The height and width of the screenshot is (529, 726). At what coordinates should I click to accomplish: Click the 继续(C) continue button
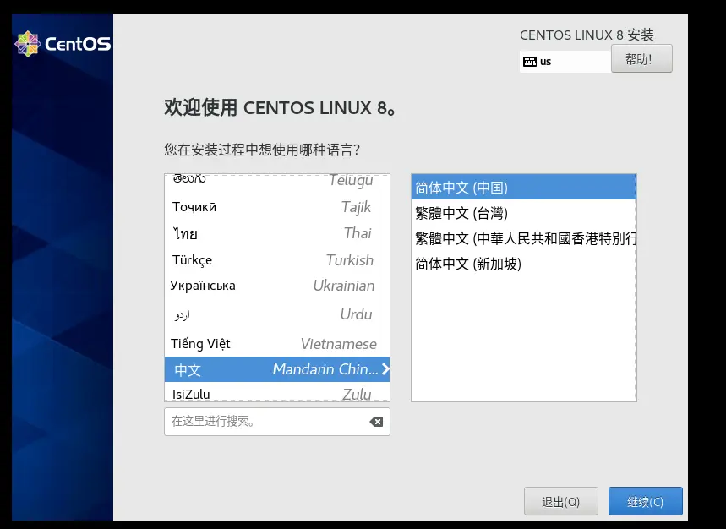tap(645, 501)
